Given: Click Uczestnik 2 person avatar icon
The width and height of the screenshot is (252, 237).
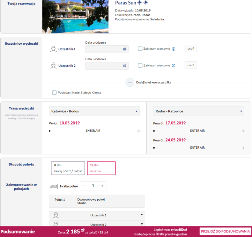Looking at the screenshot, I should [53, 66].
